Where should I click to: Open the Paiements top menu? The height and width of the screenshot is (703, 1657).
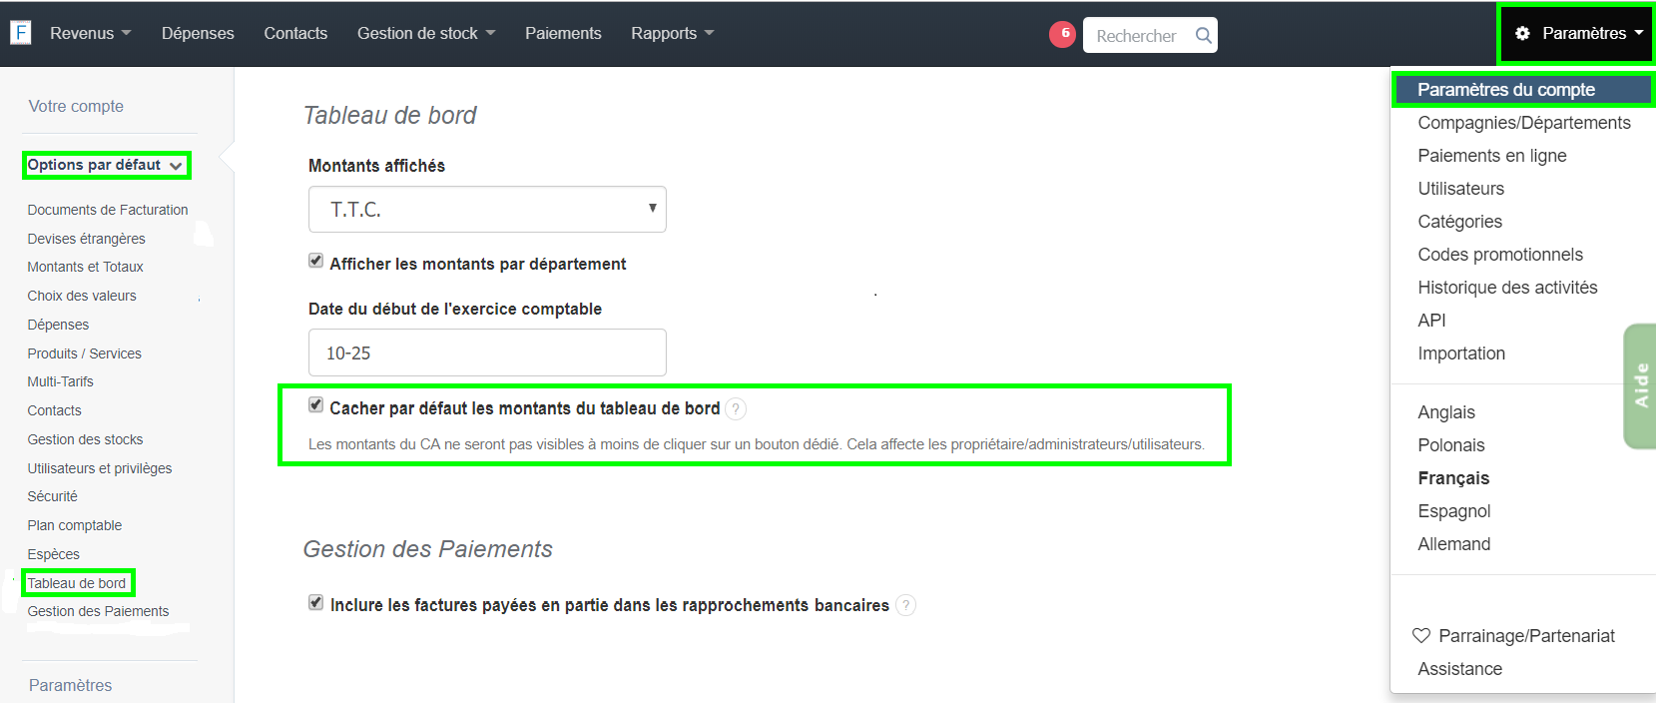pos(563,33)
